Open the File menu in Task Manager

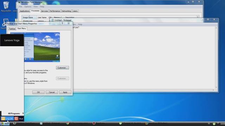20,7
